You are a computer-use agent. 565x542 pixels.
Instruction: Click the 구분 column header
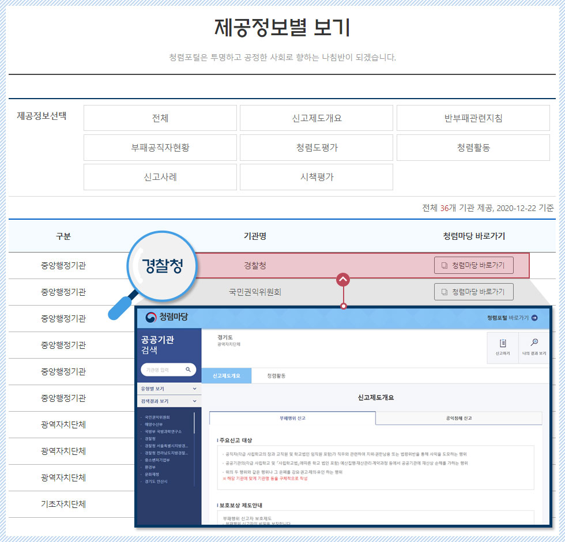(63, 236)
